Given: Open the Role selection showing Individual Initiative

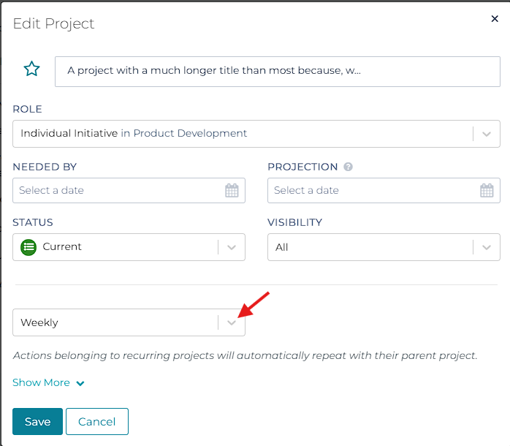Looking at the screenshot, I should [x=241, y=134].
